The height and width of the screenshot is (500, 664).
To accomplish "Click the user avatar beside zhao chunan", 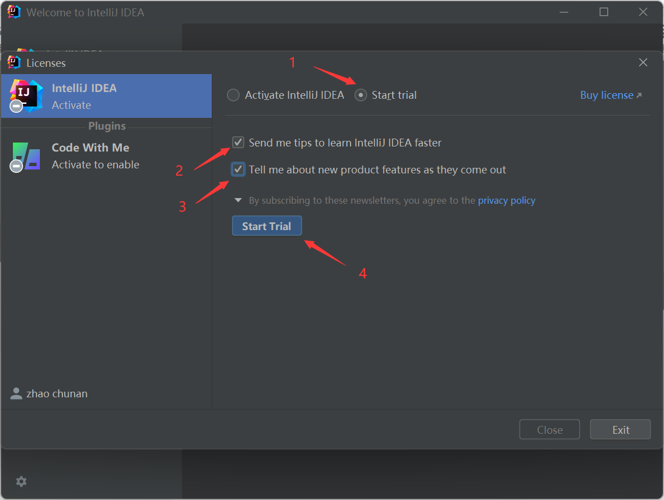I will [16, 393].
